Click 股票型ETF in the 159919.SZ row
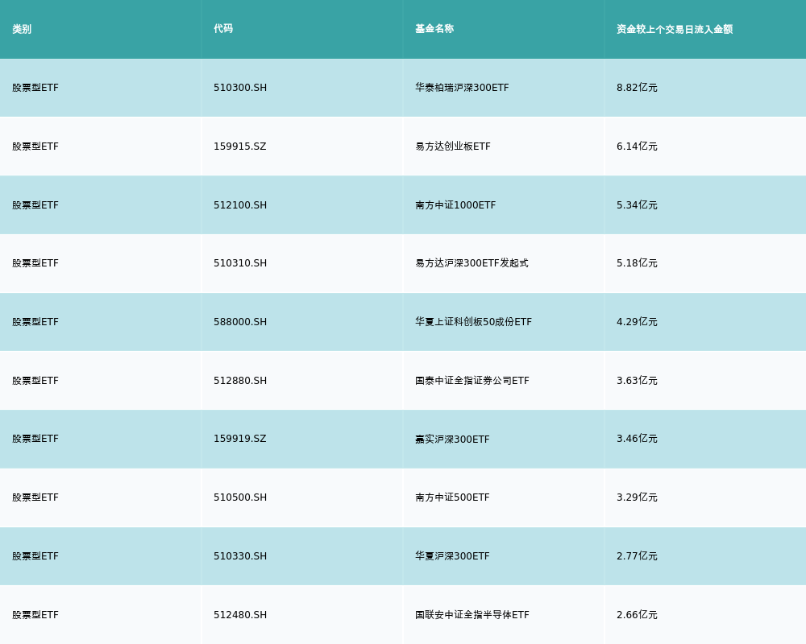This screenshot has height=644, width=806. (35, 439)
